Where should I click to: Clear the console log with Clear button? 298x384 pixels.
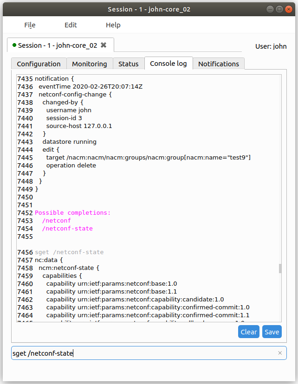click(x=248, y=332)
